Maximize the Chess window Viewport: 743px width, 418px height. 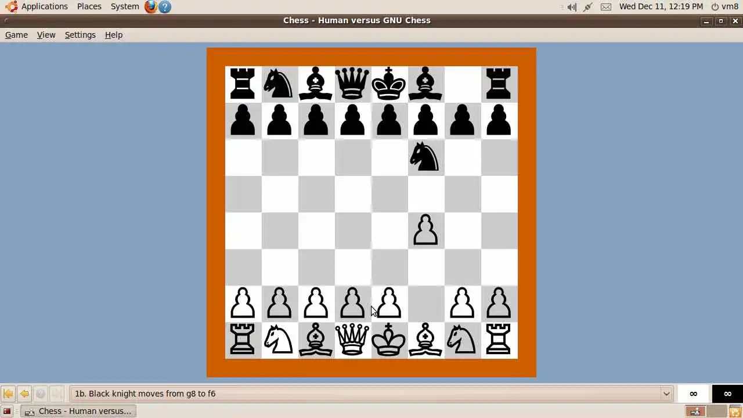pos(721,21)
